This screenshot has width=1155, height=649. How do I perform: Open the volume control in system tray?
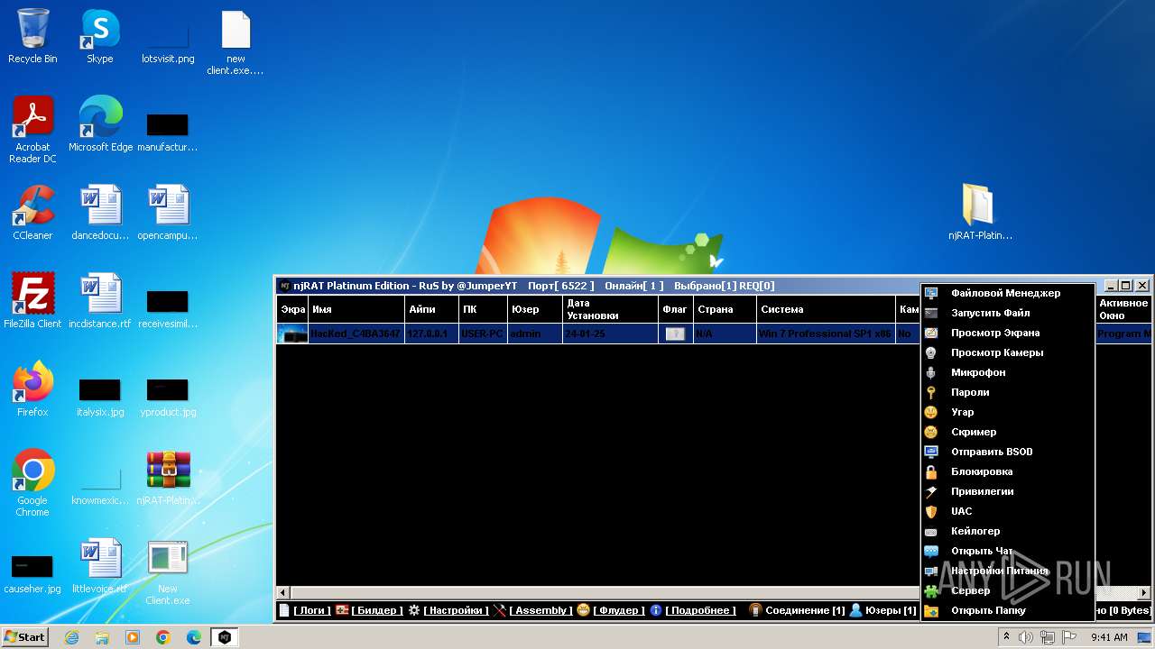point(1026,637)
